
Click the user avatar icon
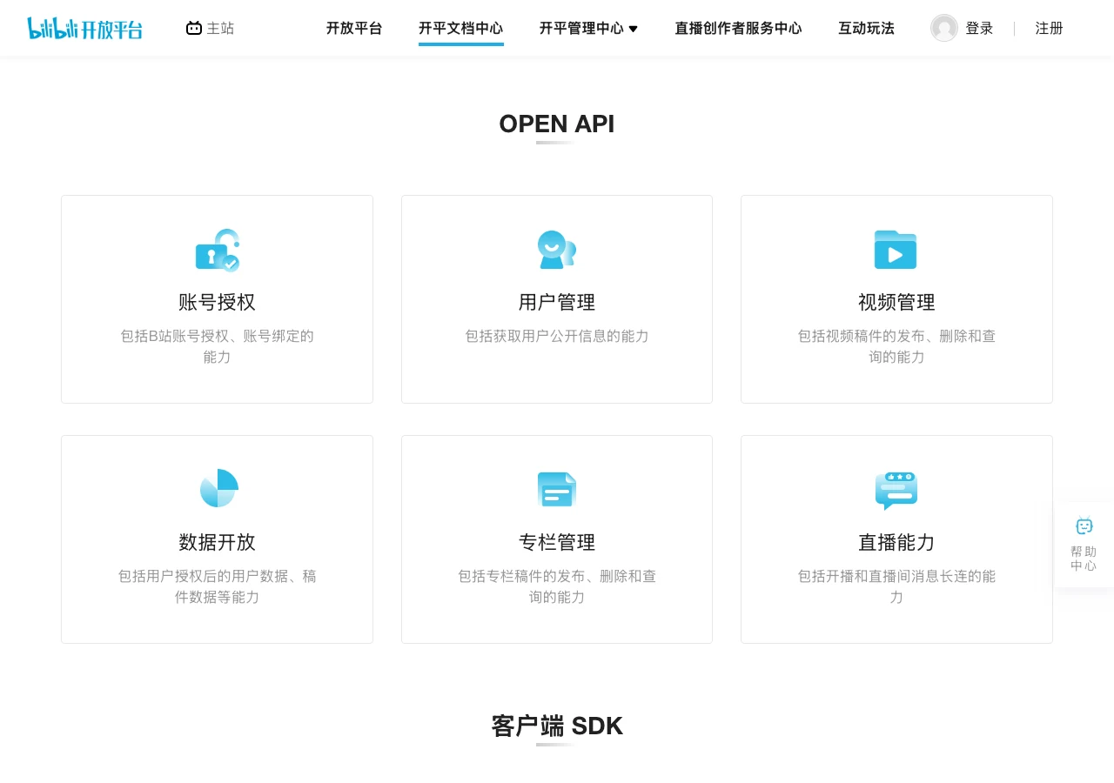click(x=944, y=28)
